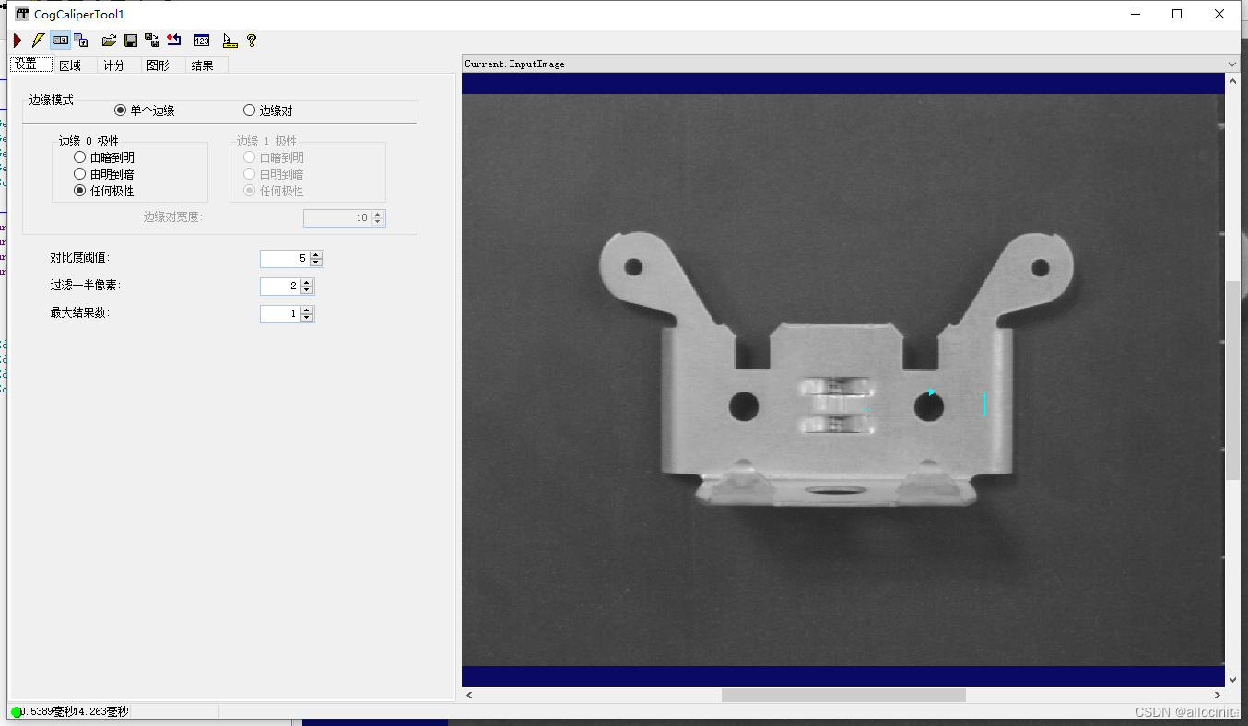Click the Save As double-disk icon
The image size is (1248, 726).
[x=152, y=41]
